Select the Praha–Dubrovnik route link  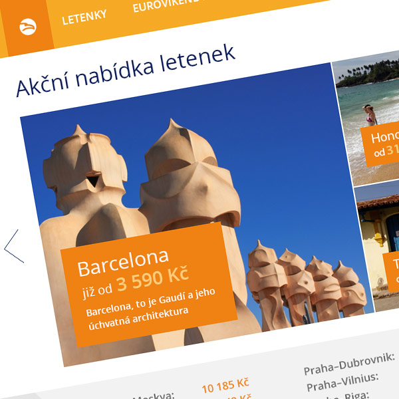point(349,364)
